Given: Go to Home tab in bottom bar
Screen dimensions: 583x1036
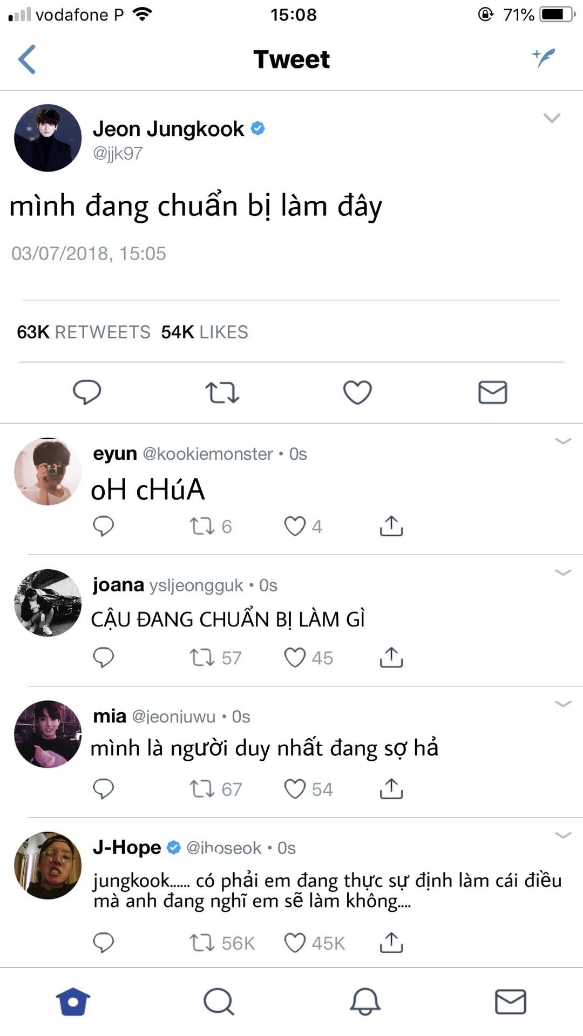Looking at the screenshot, I should pyautogui.click(x=73, y=1002).
